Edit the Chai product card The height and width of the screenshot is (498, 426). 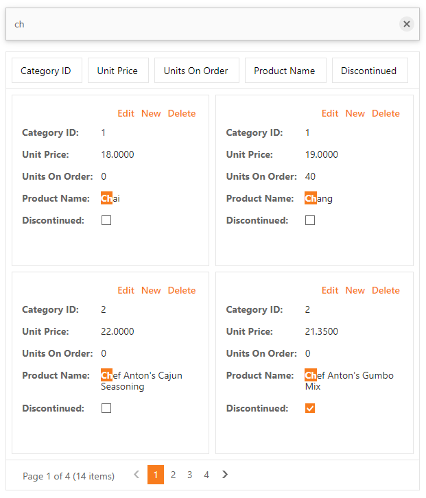pyautogui.click(x=126, y=113)
